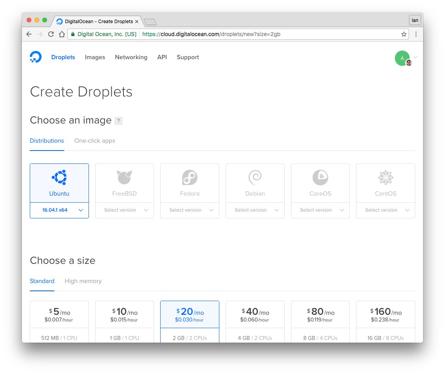This screenshot has height=374, width=445.
Task: Switch to the Standard size tab
Action: click(x=42, y=281)
